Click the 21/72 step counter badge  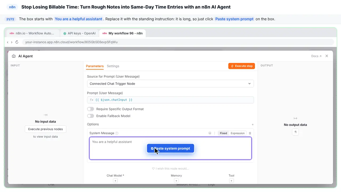[10, 19]
